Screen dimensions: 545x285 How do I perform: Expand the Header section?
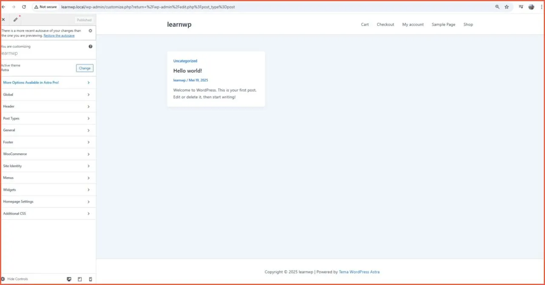click(48, 106)
